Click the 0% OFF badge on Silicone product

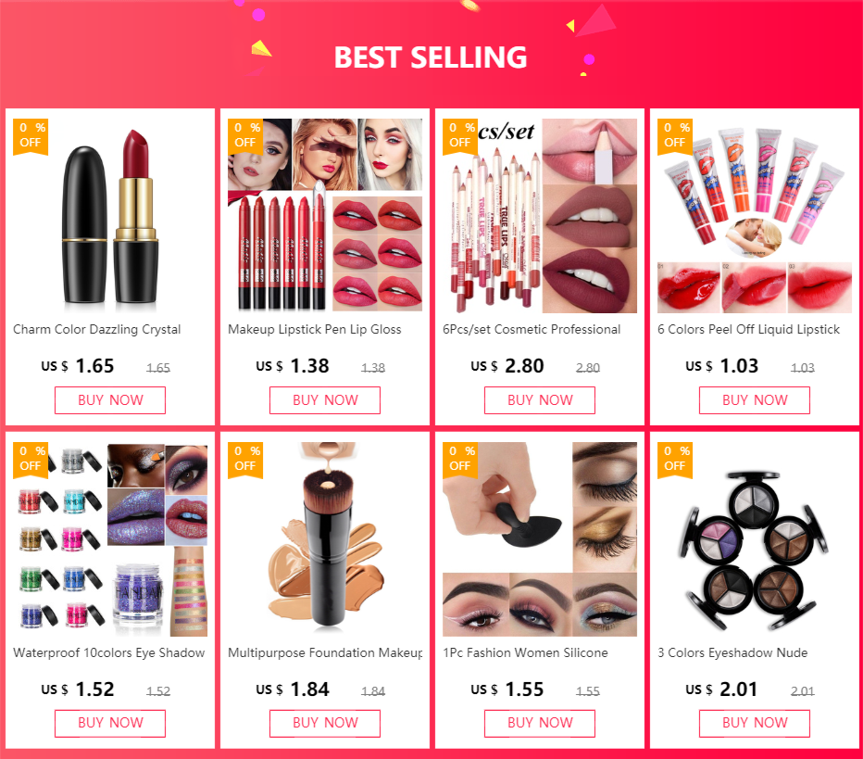point(460,460)
